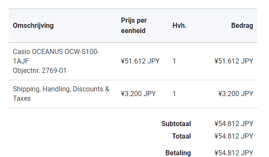The width and height of the screenshot is (269, 157).
Task: Click the ¥51.612 JPY unit price
Action: point(140,61)
